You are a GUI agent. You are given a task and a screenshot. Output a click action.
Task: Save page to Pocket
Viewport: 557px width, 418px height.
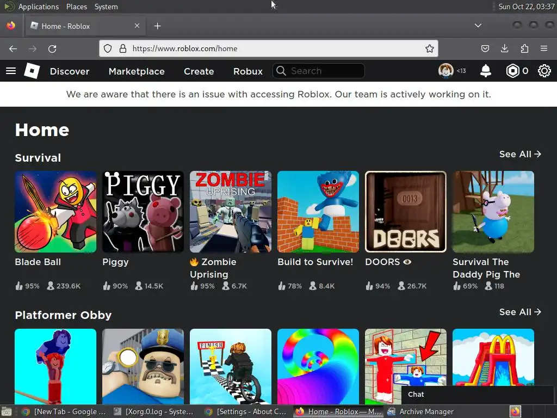pos(485,48)
